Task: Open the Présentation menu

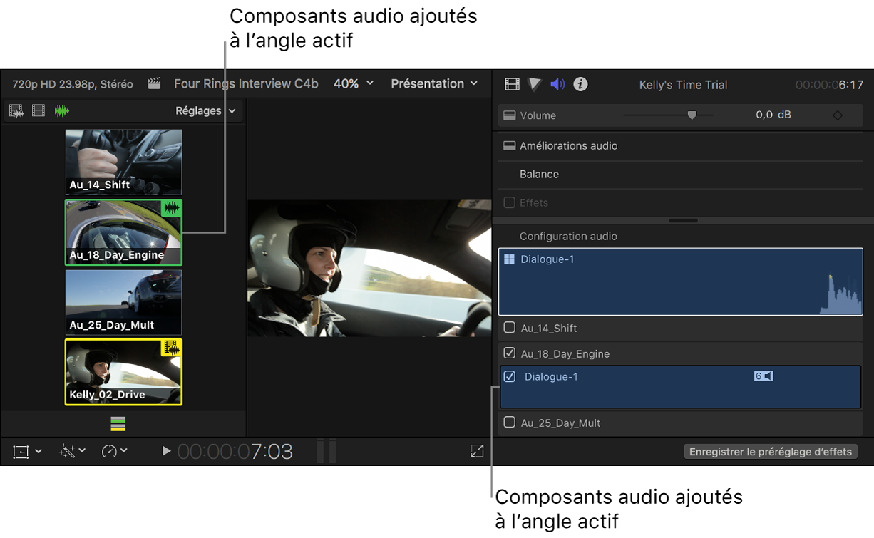Action: [x=434, y=83]
